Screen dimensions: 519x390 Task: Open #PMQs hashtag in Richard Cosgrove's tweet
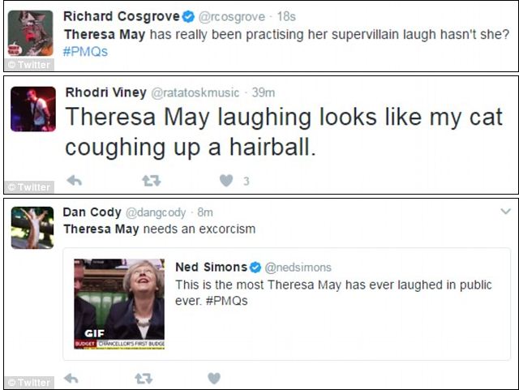[85, 51]
